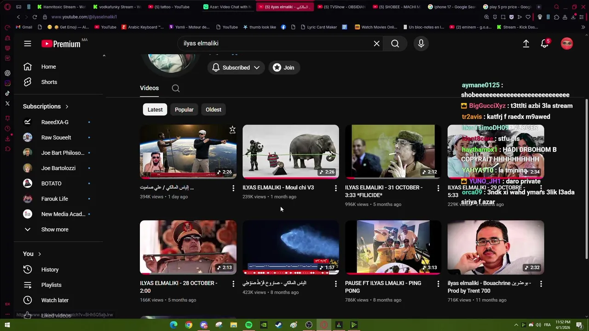Screen dimensions: 589x331
Task: Open Bouachrine video thumbnail
Action: [496, 247]
